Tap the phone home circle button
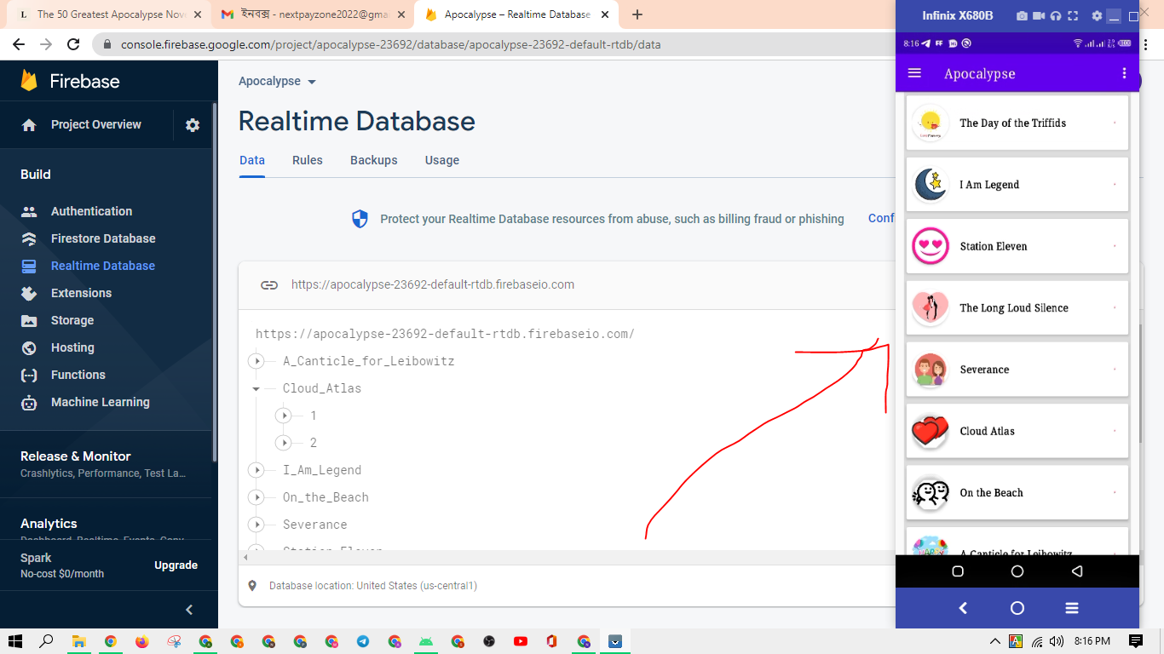Image resolution: width=1164 pixels, height=654 pixels. coord(1017,571)
